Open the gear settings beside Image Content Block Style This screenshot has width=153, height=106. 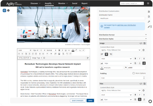point(143,50)
